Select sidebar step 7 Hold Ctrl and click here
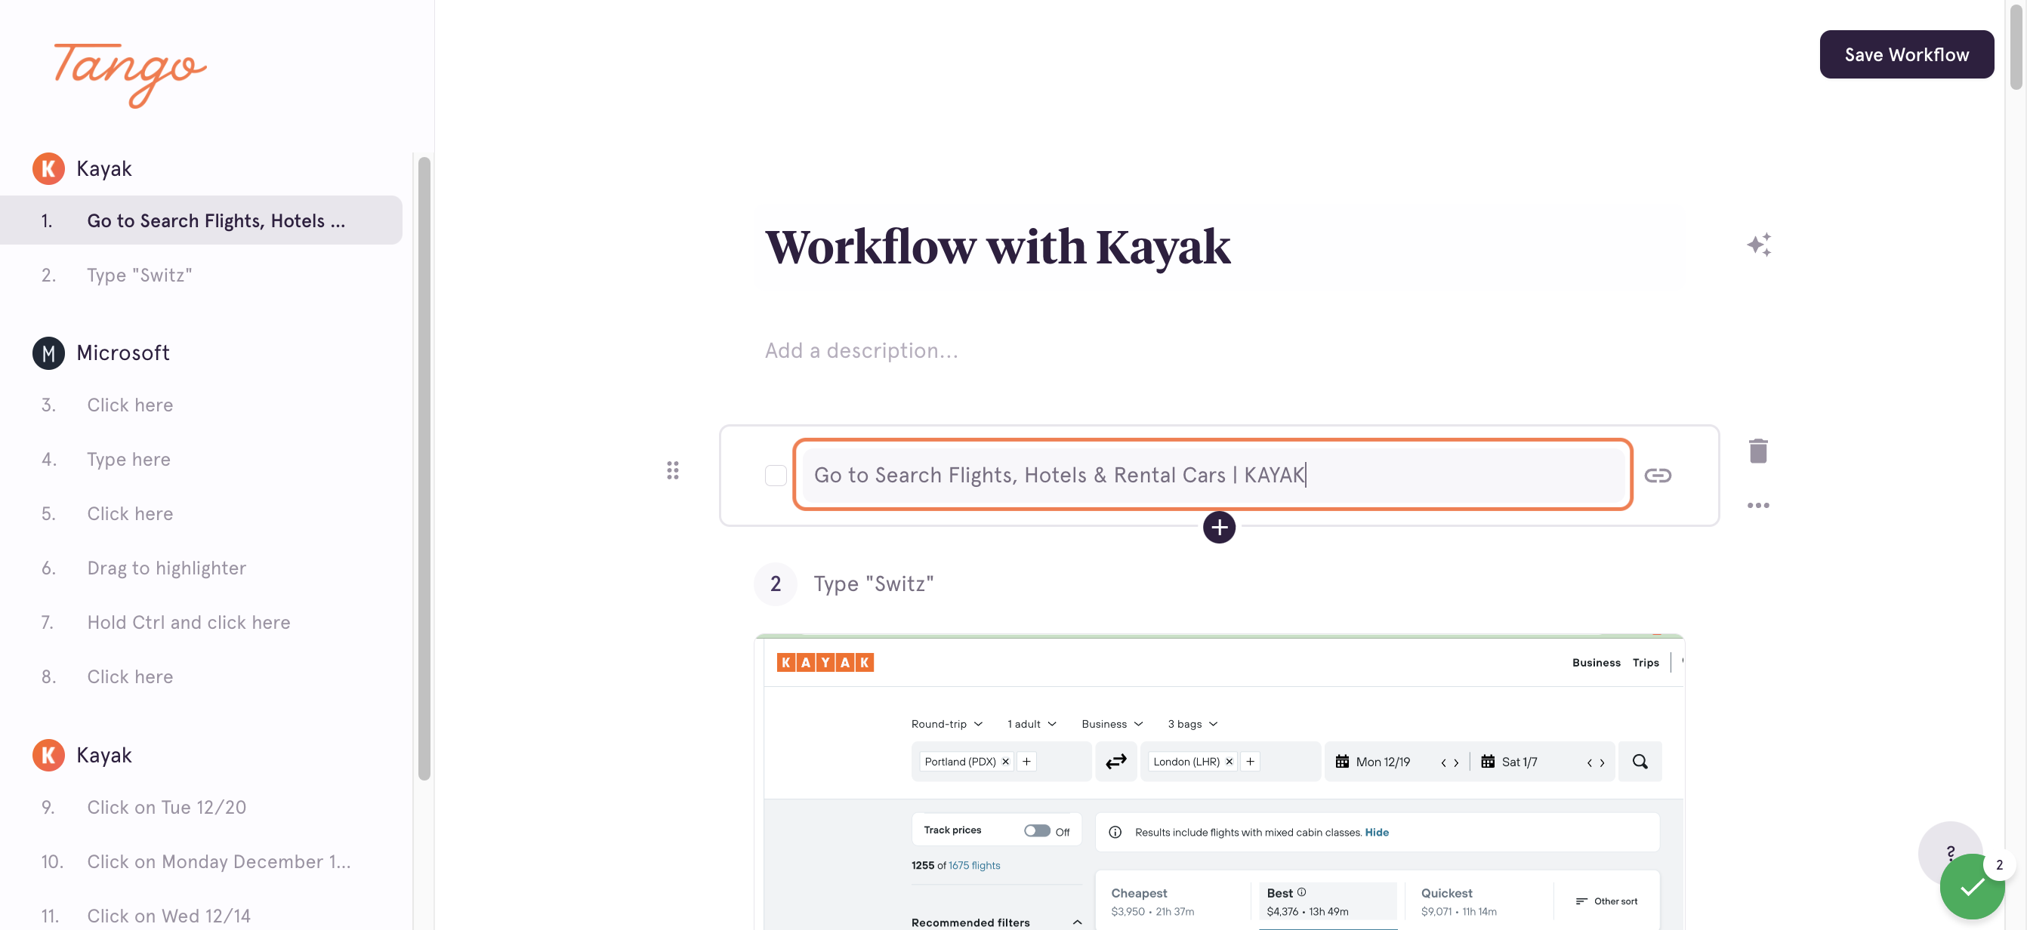The height and width of the screenshot is (930, 2027). pyautogui.click(x=201, y=622)
